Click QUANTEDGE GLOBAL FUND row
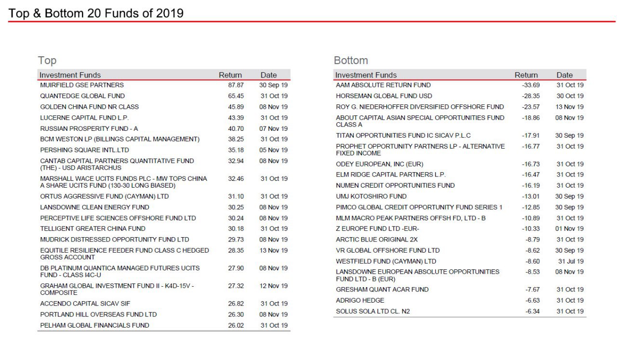617x343 pixels. tap(164, 96)
